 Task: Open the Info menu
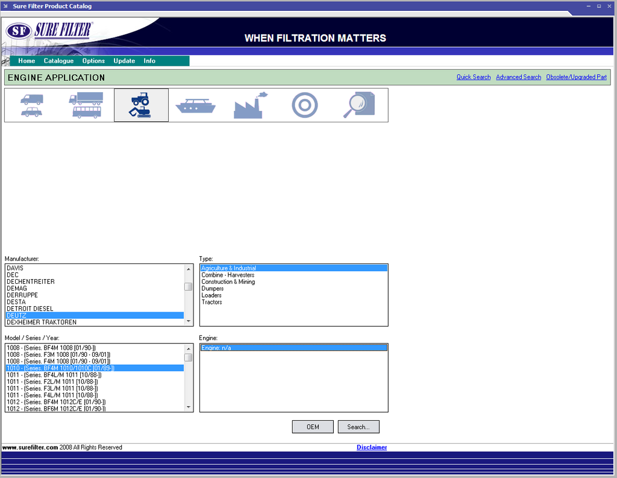[149, 61]
